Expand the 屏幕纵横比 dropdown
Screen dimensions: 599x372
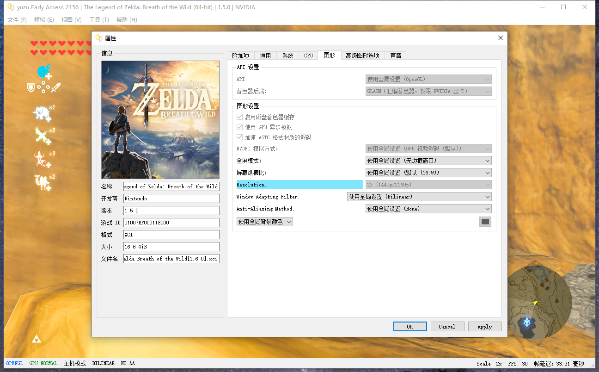(428, 173)
